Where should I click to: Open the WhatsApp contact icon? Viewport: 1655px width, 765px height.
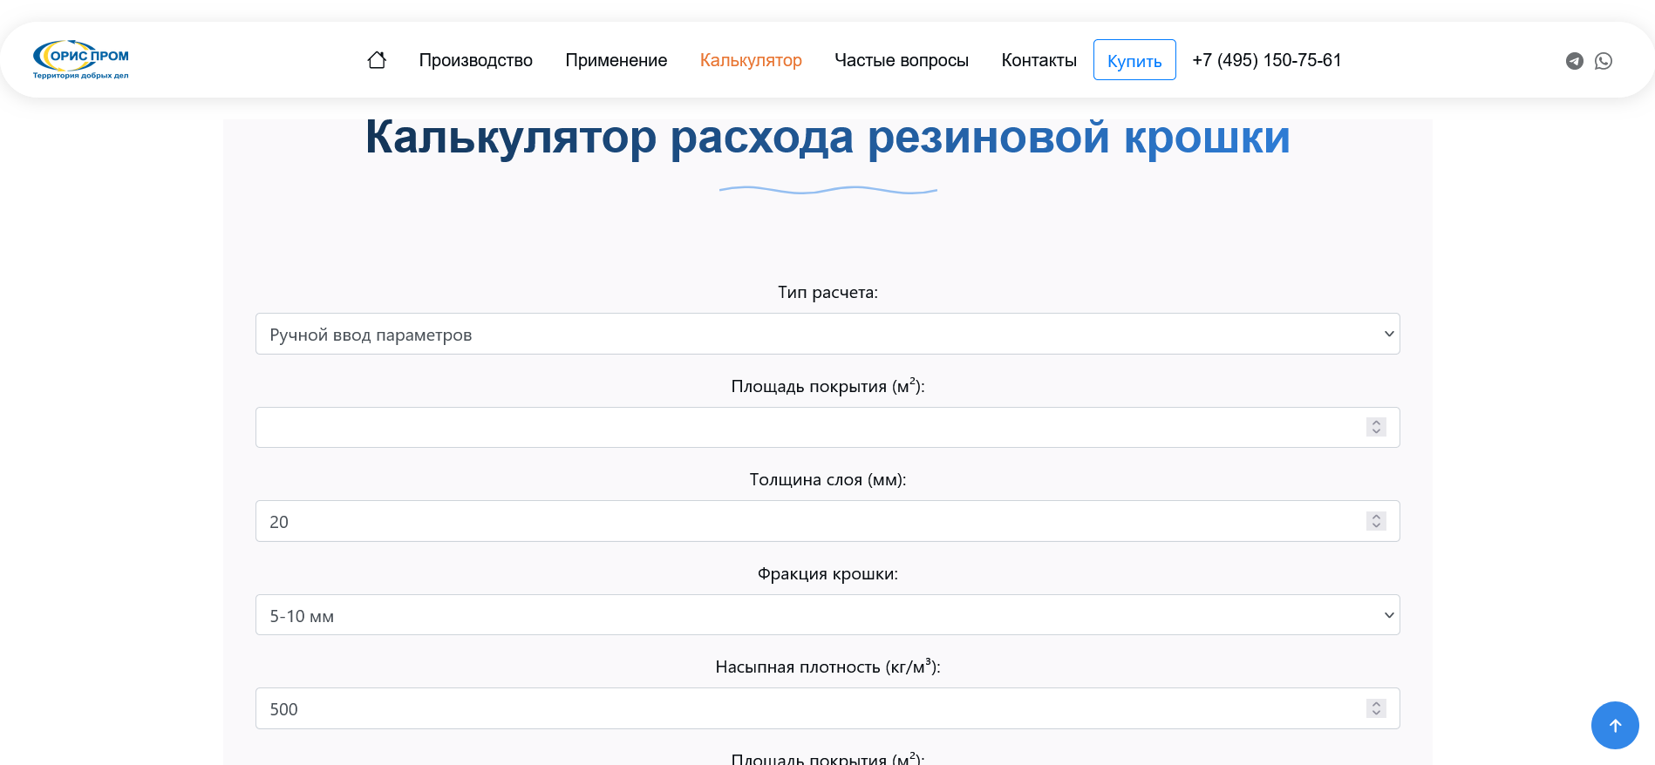tap(1603, 61)
